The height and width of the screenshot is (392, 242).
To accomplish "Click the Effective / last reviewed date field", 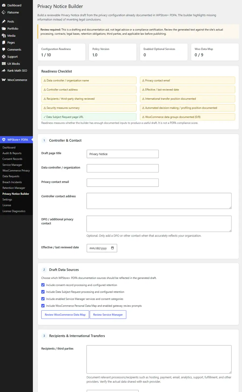I will pyautogui.click(x=102, y=248).
